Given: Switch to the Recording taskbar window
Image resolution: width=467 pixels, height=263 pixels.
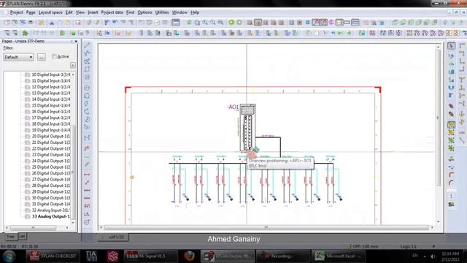Looking at the screenshot, I should coord(282,256).
